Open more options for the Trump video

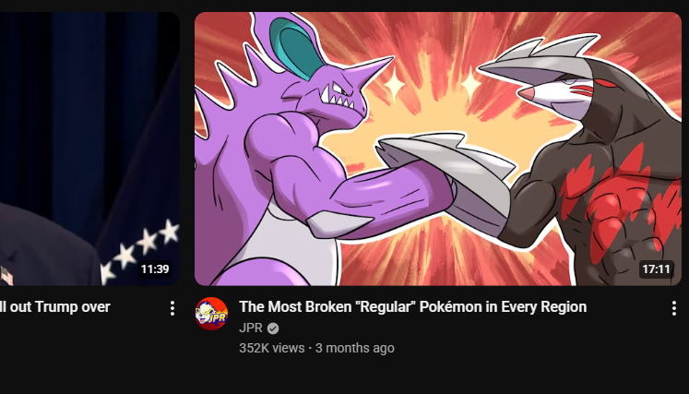172,308
